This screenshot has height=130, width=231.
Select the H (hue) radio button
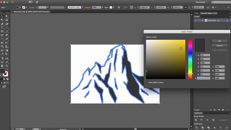[196, 55]
